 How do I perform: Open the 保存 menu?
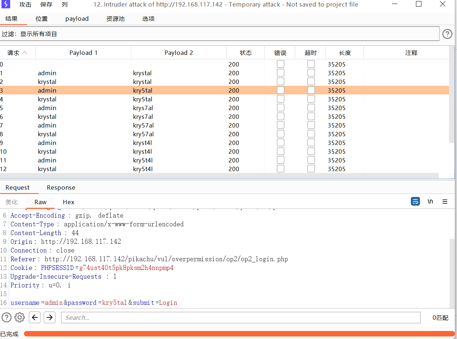pos(46,4)
